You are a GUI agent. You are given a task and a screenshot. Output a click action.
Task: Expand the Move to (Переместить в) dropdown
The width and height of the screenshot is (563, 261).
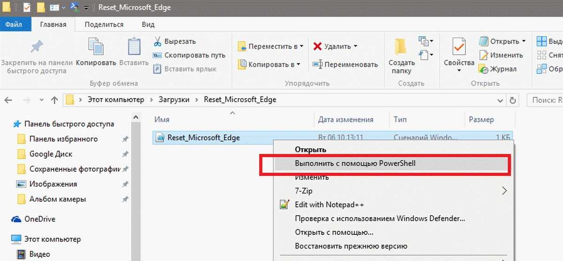tap(301, 46)
